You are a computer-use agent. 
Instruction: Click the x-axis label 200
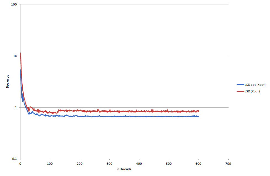click(80, 164)
